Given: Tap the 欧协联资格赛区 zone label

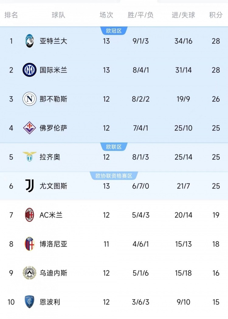Looking at the screenshot, I should 114,176.
